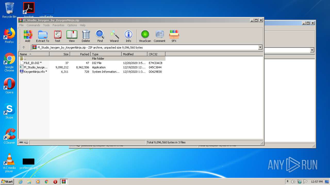Click Extract To toolbar icon
Image resolution: width=330 pixels, height=185 pixels.
(43, 36)
